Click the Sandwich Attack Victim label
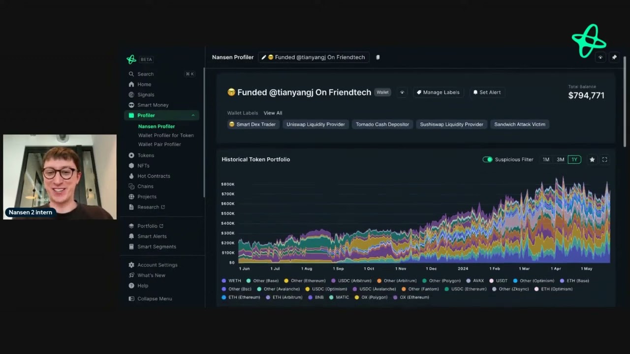The height and width of the screenshot is (354, 630). click(x=520, y=124)
